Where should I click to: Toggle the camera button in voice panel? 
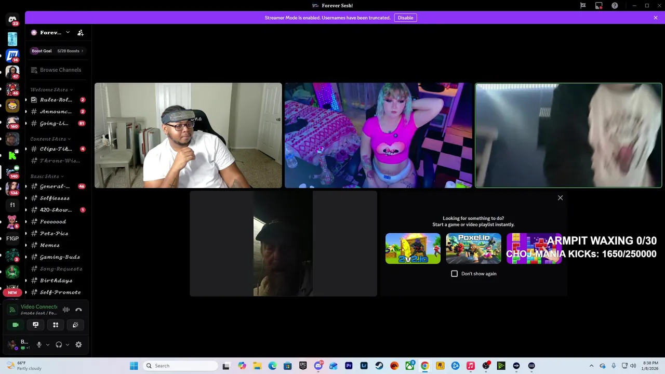(x=16, y=325)
